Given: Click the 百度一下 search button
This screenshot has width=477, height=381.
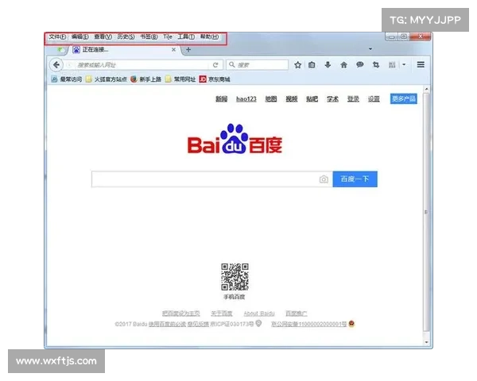Looking at the screenshot, I should 355,179.
